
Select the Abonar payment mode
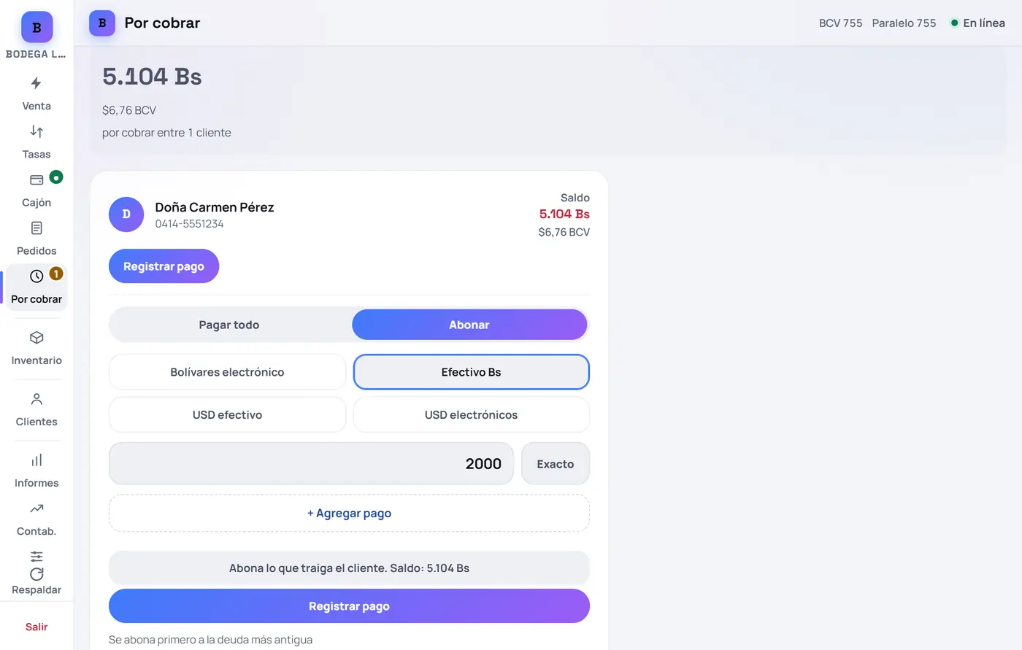pos(469,325)
